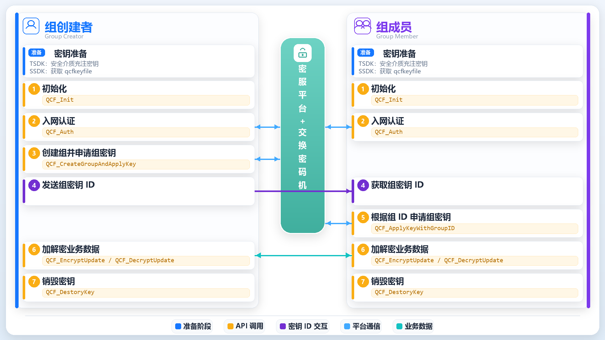Click QCF_Init code box under Group Creator
This screenshot has width=605, height=340.
[146, 100]
